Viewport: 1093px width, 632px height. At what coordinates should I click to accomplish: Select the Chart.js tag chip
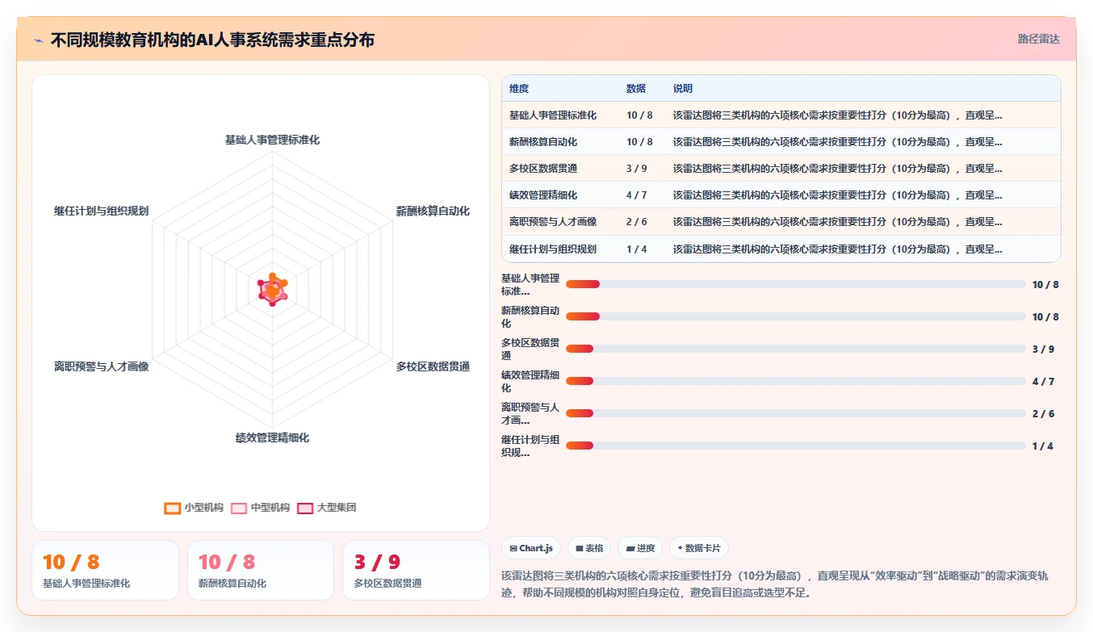pyautogui.click(x=531, y=548)
